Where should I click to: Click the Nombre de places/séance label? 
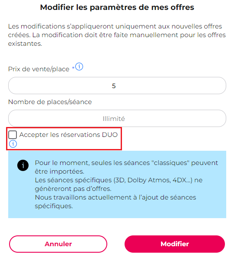[x=50, y=102]
